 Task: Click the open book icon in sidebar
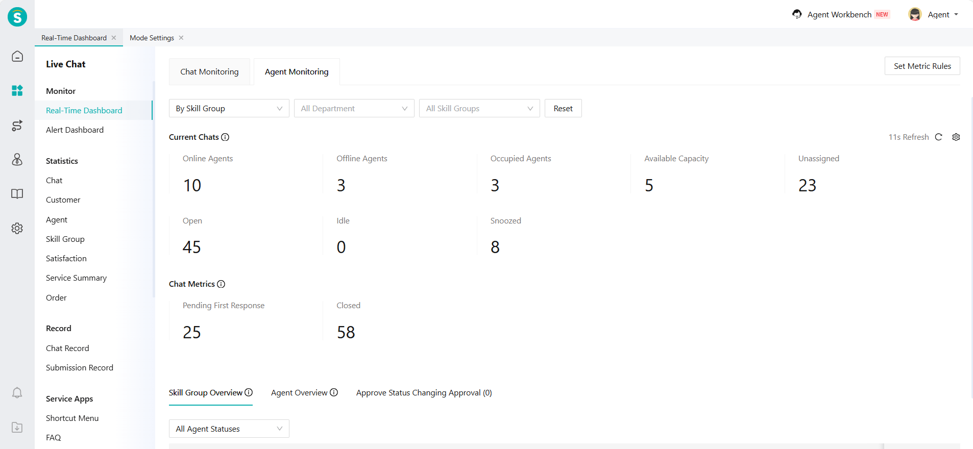click(17, 194)
